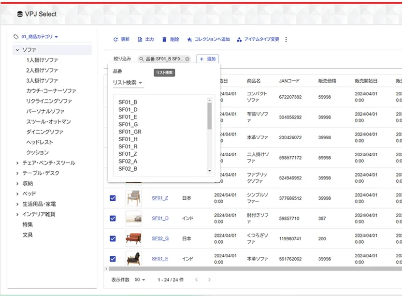402x296 pixels.
Task: Open the three-dot overflow menu in toolbar
Action: point(286,40)
